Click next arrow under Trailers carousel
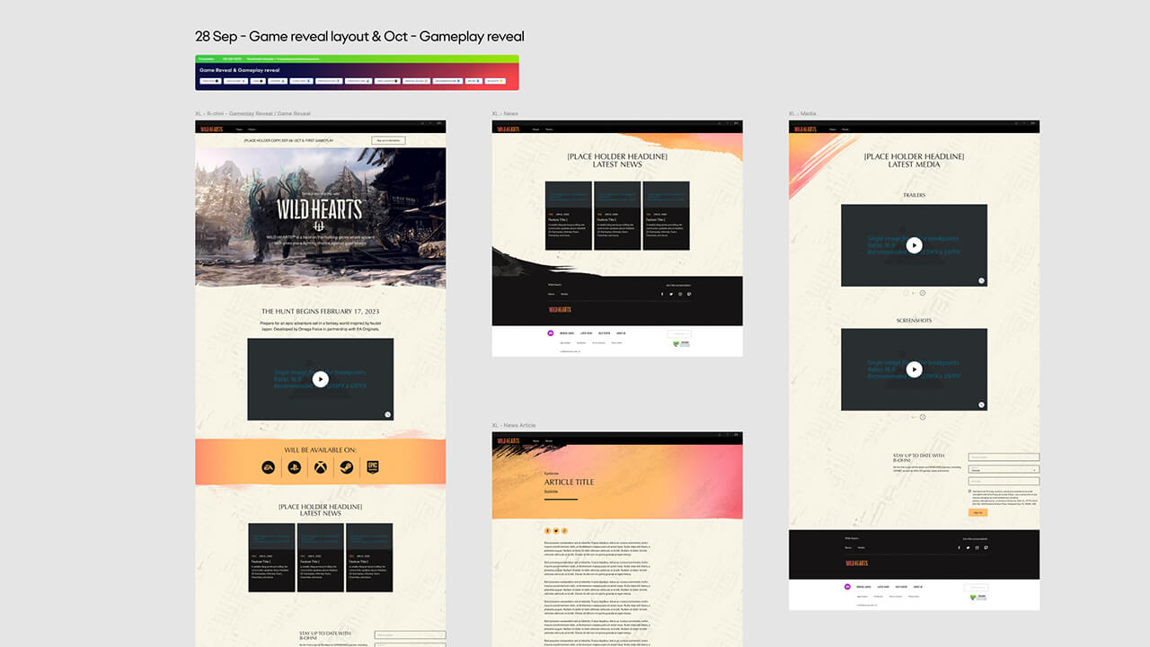 point(923,293)
